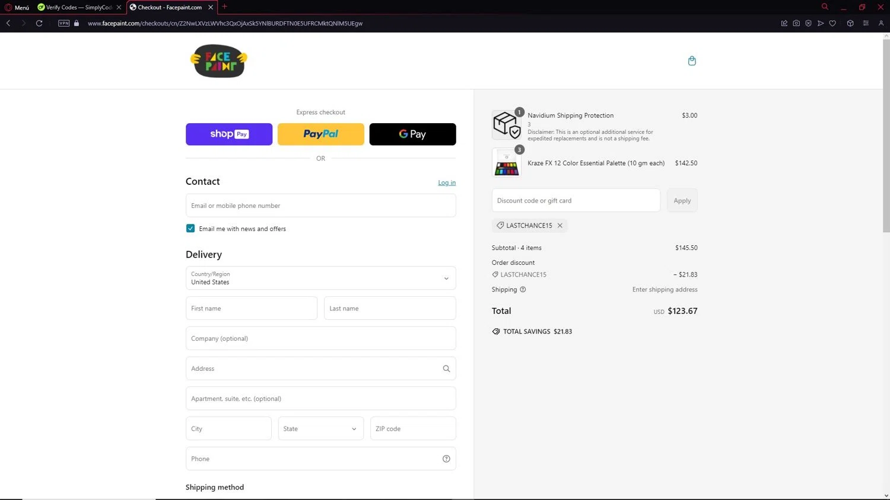Click the Address field
890x500 pixels.
click(321, 368)
